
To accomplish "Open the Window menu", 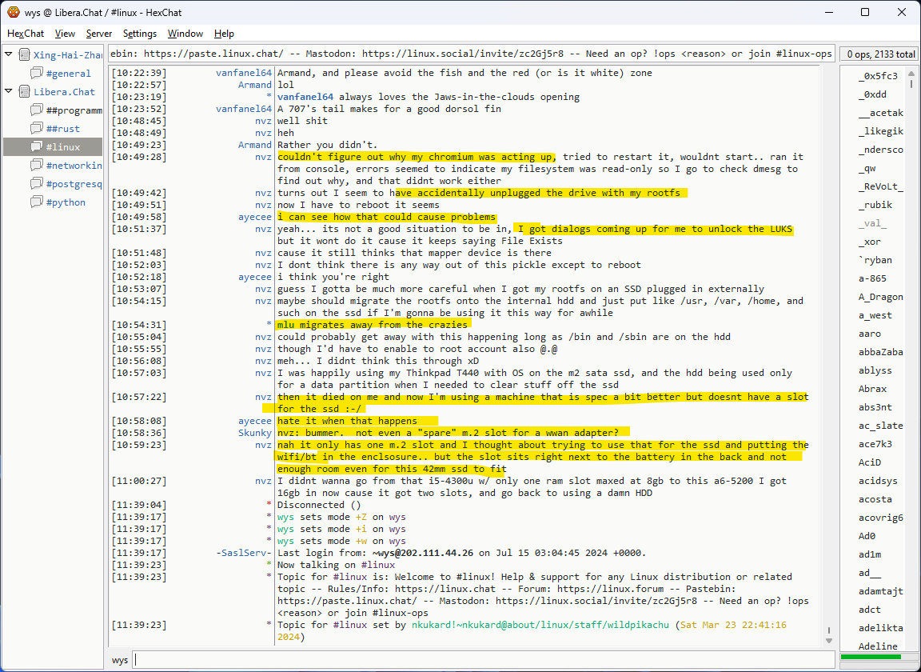I will [185, 34].
